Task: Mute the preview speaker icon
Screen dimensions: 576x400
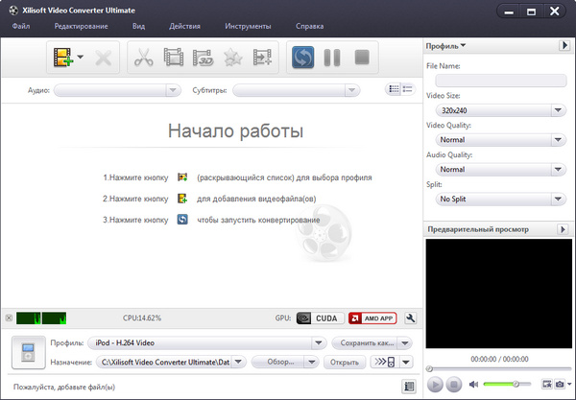Action: [x=474, y=385]
